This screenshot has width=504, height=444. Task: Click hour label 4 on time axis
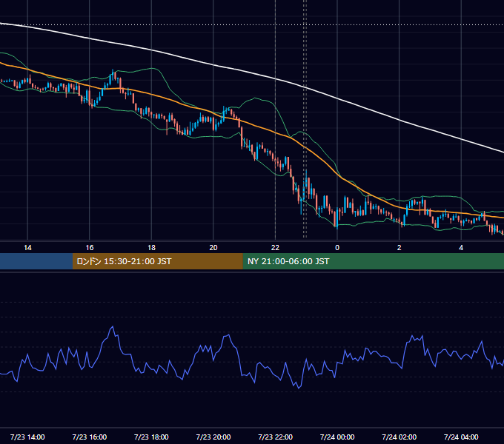461,248
